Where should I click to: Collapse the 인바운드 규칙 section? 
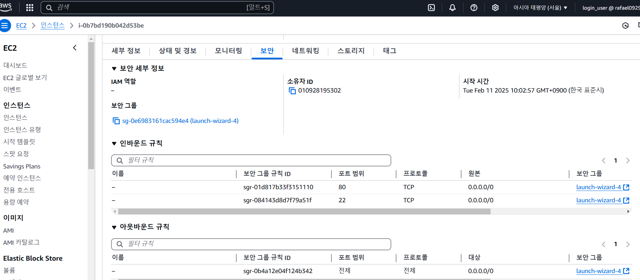[114, 144]
